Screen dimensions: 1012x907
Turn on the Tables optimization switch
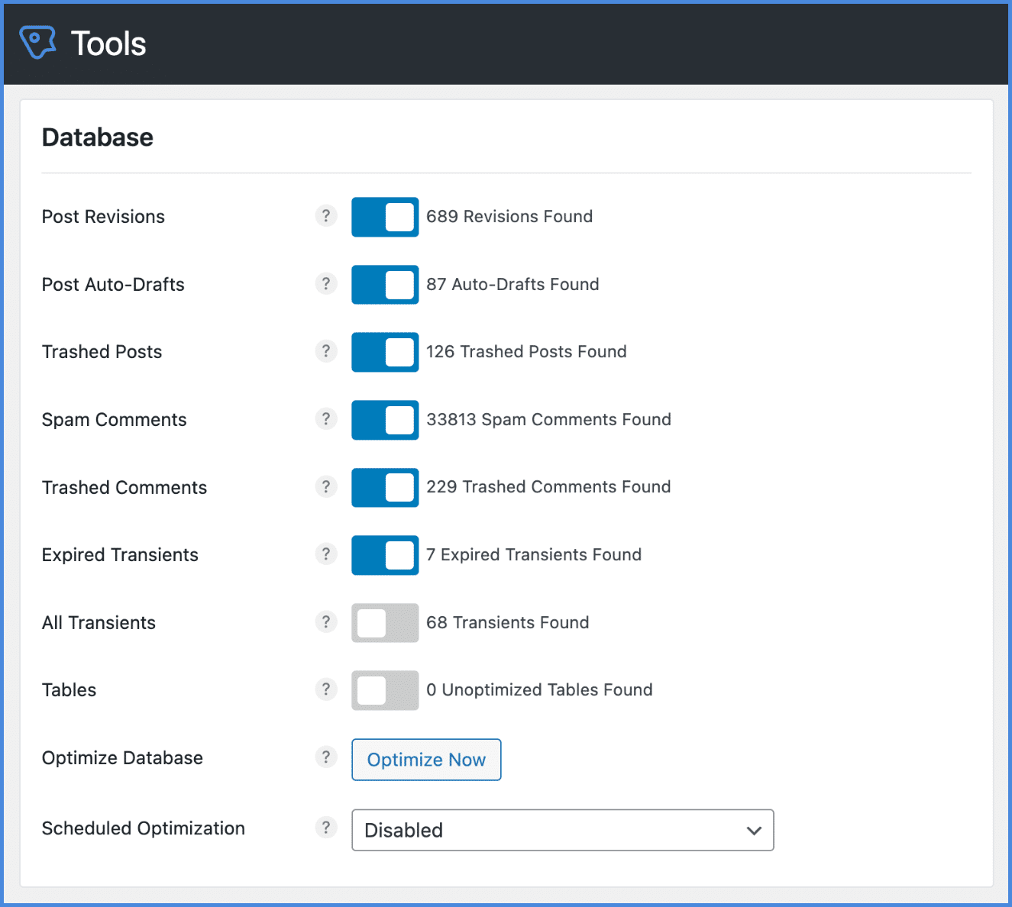pos(384,690)
